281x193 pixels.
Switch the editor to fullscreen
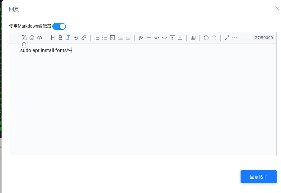(227, 38)
